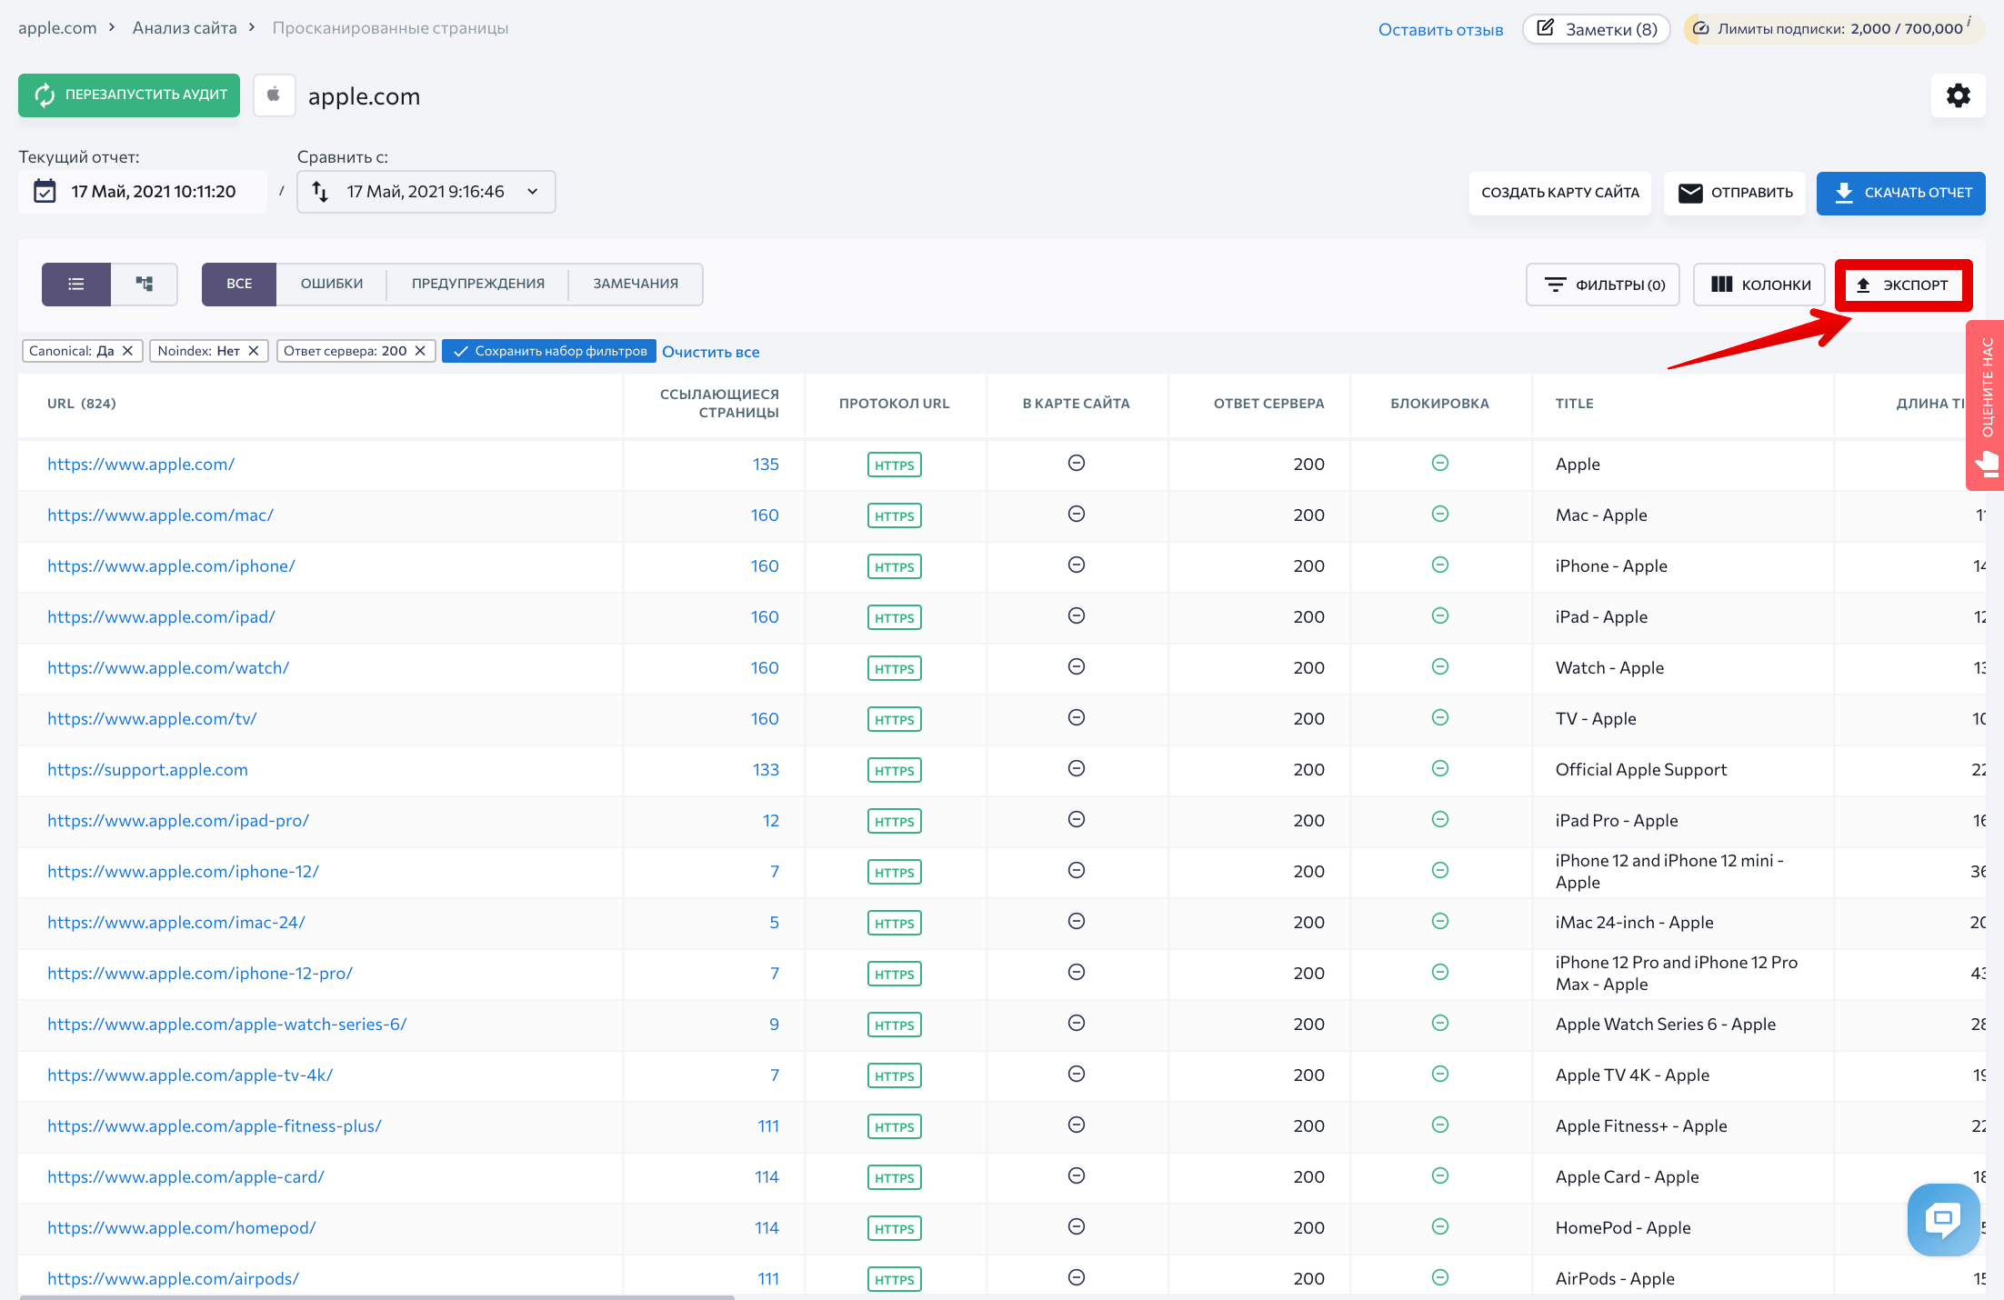Image resolution: width=2004 pixels, height=1300 pixels.
Task: Click sitemap status icon for apple.com/watch/ row
Action: coord(1077,667)
